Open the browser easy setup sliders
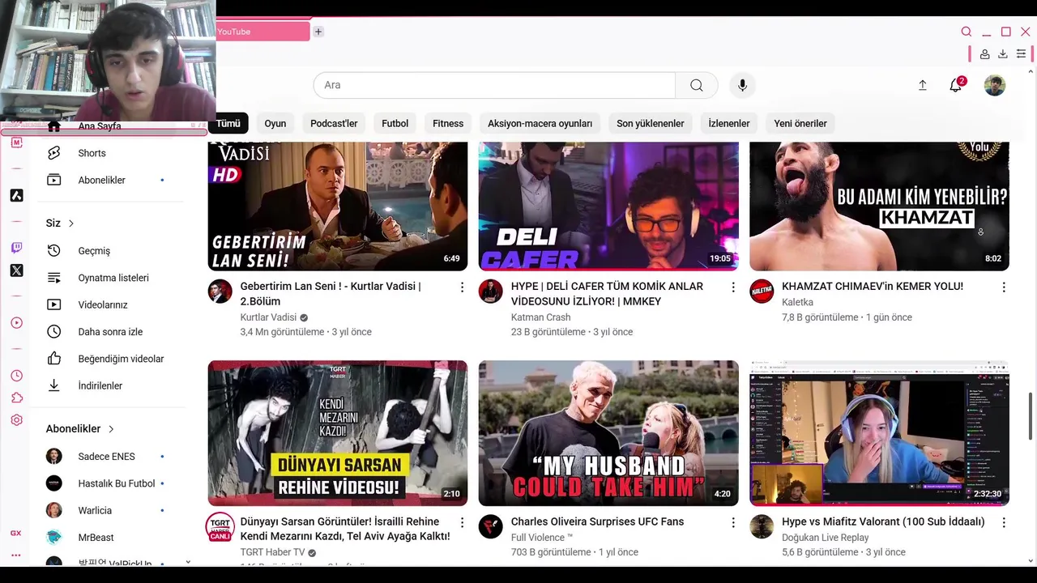Image resolution: width=1037 pixels, height=583 pixels. pos(1022,54)
